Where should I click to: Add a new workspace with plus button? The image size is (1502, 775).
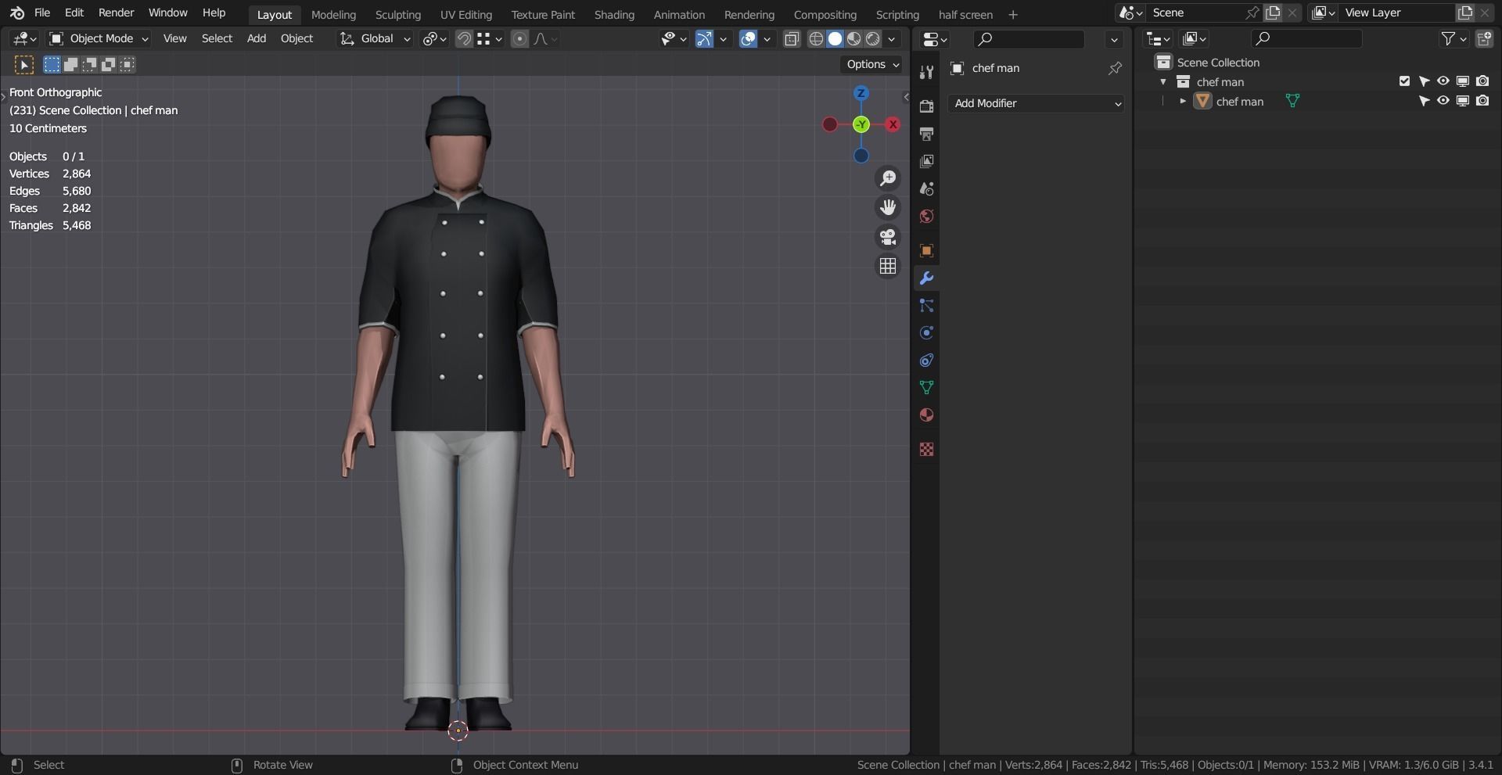click(x=1013, y=14)
